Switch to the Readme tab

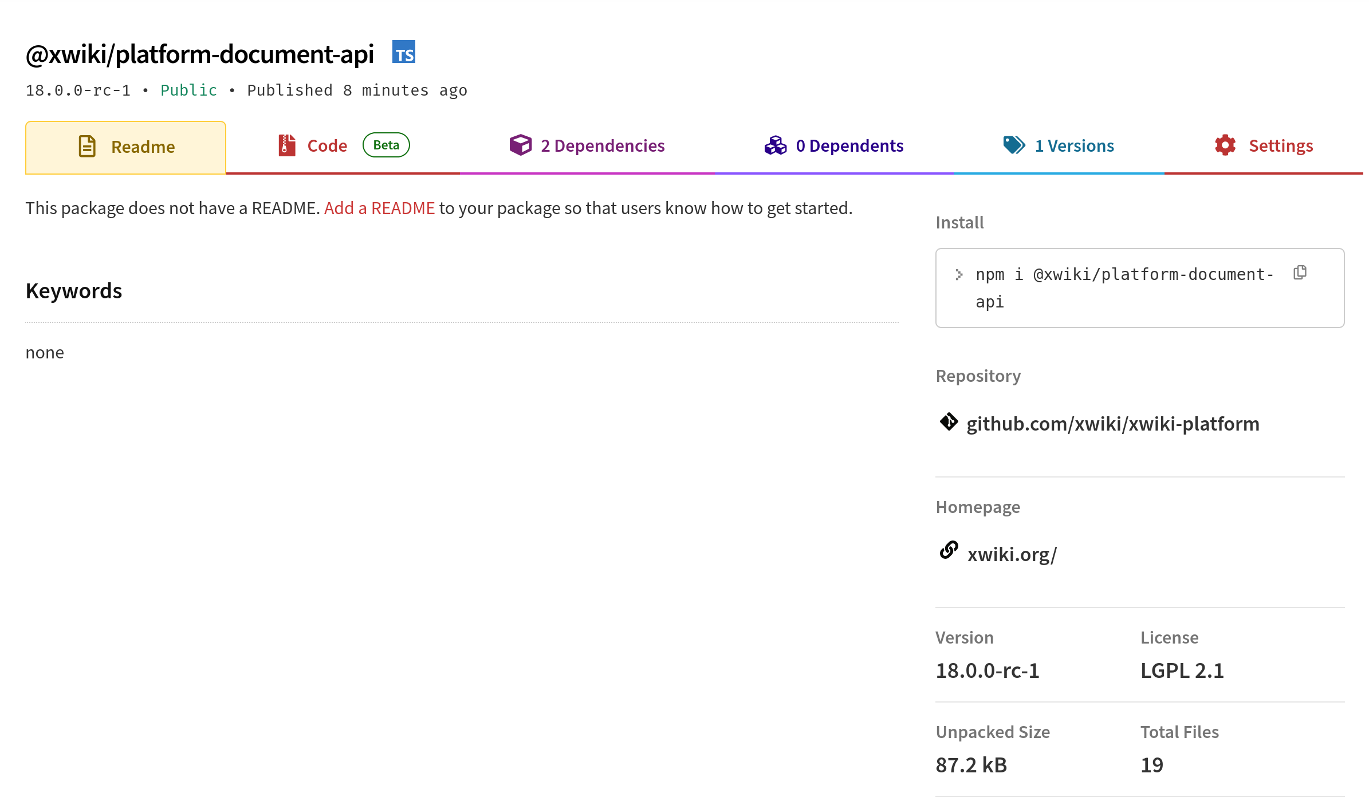click(x=143, y=147)
